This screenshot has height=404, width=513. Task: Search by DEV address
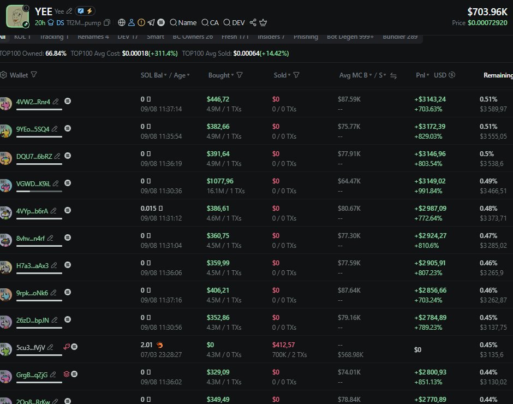point(234,22)
